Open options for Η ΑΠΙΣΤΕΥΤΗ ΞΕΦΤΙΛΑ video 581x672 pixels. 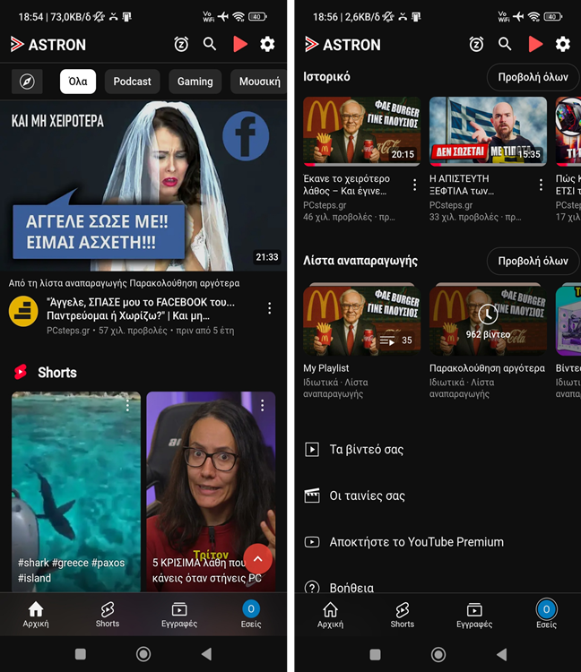point(541,185)
